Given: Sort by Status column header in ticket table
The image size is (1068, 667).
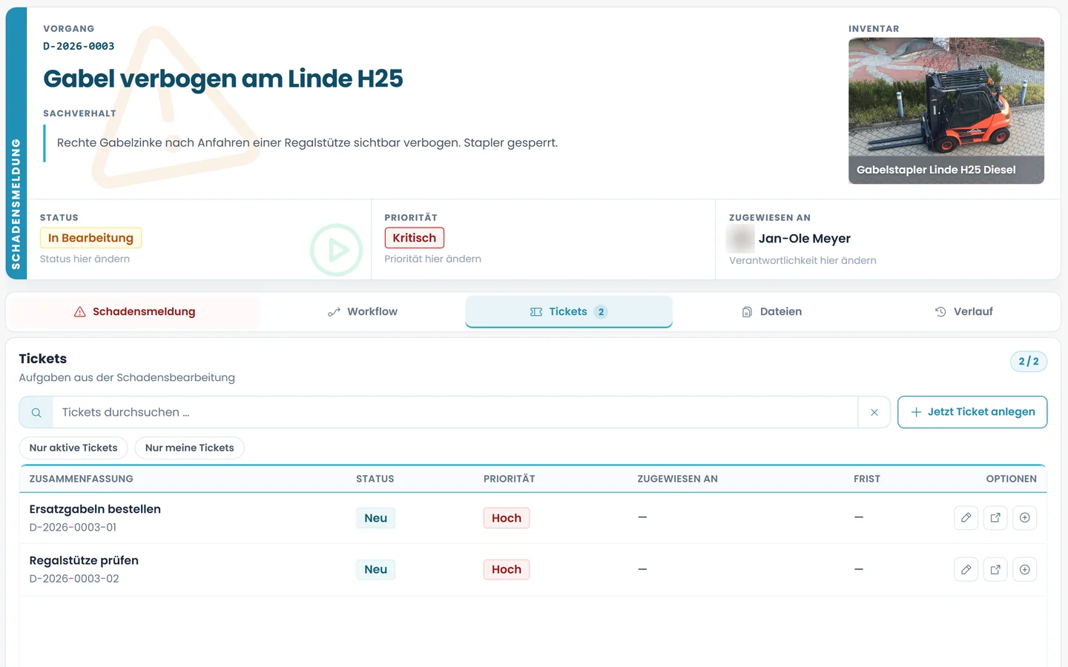Looking at the screenshot, I should click(x=375, y=479).
